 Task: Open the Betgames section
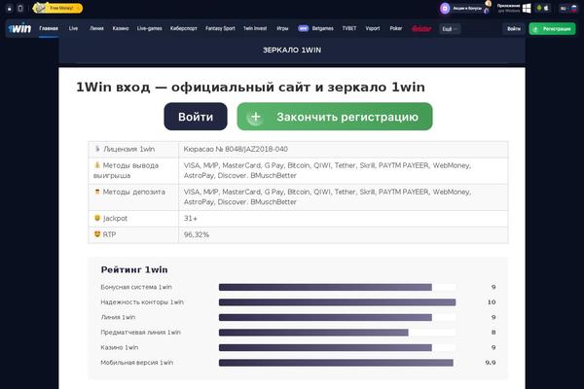(322, 28)
